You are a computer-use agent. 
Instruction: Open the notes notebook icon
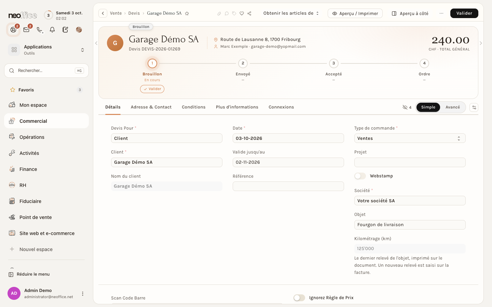tap(65, 30)
